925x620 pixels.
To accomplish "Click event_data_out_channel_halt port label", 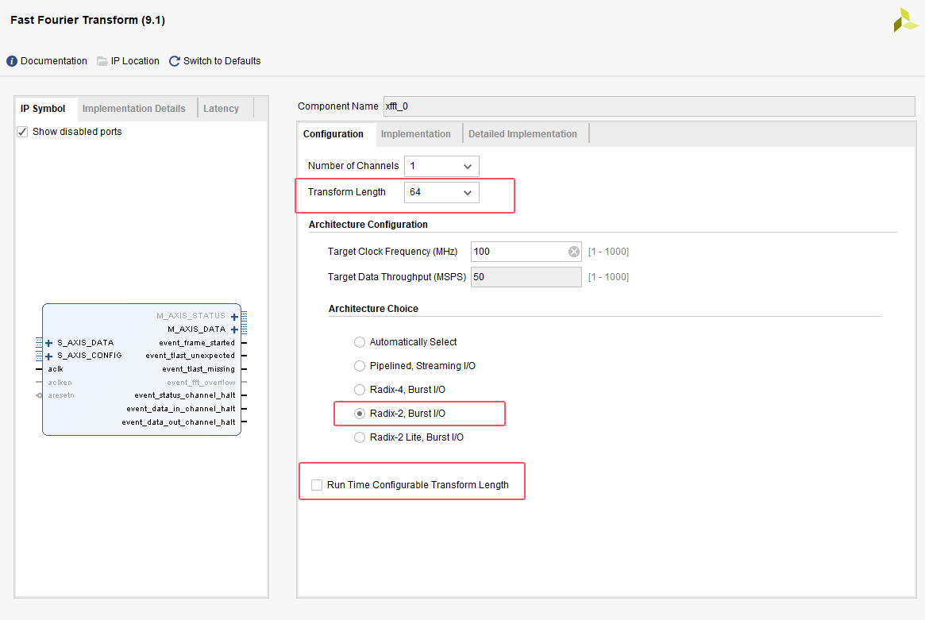I will point(178,422).
